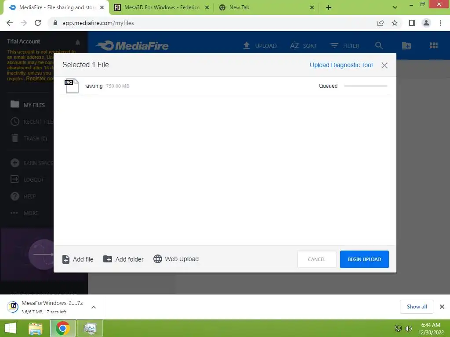Image resolution: width=450 pixels, height=337 pixels.
Task: Open the Upload Diagnostic Tool link
Action: click(x=341, y=65)
